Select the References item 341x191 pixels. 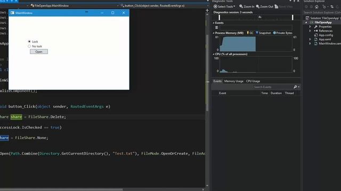[323, 31]
